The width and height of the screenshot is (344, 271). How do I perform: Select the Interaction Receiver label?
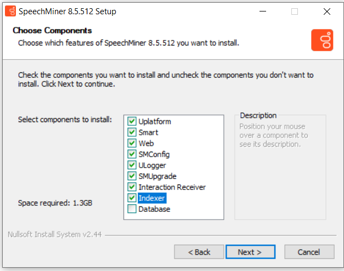click(172, 187)
